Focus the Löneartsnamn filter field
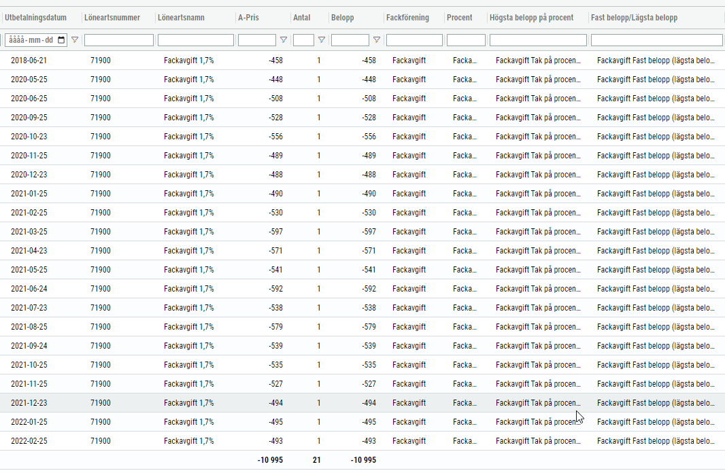Viewport: 725px width, 473px height. 196,40
